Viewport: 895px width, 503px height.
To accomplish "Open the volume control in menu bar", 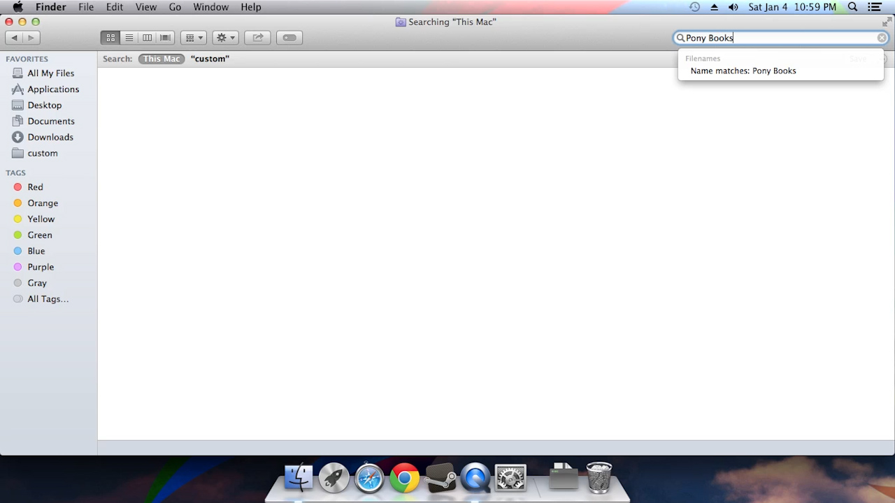I will coord(733,7).
